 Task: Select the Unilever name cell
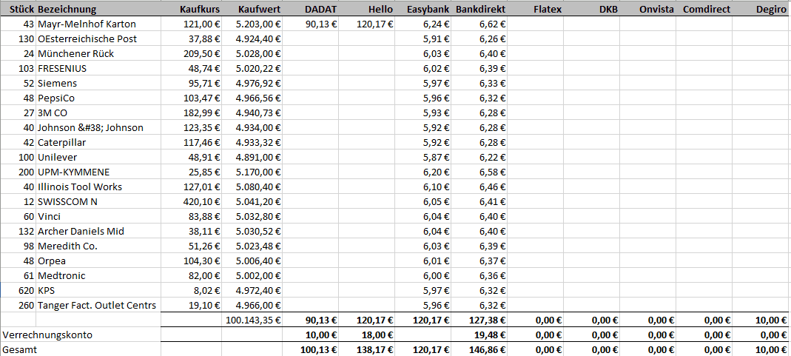tap(98, 158)
